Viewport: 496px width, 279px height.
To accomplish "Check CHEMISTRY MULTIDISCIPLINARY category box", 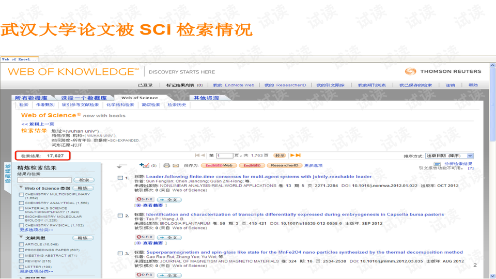I will coord(21,195).
